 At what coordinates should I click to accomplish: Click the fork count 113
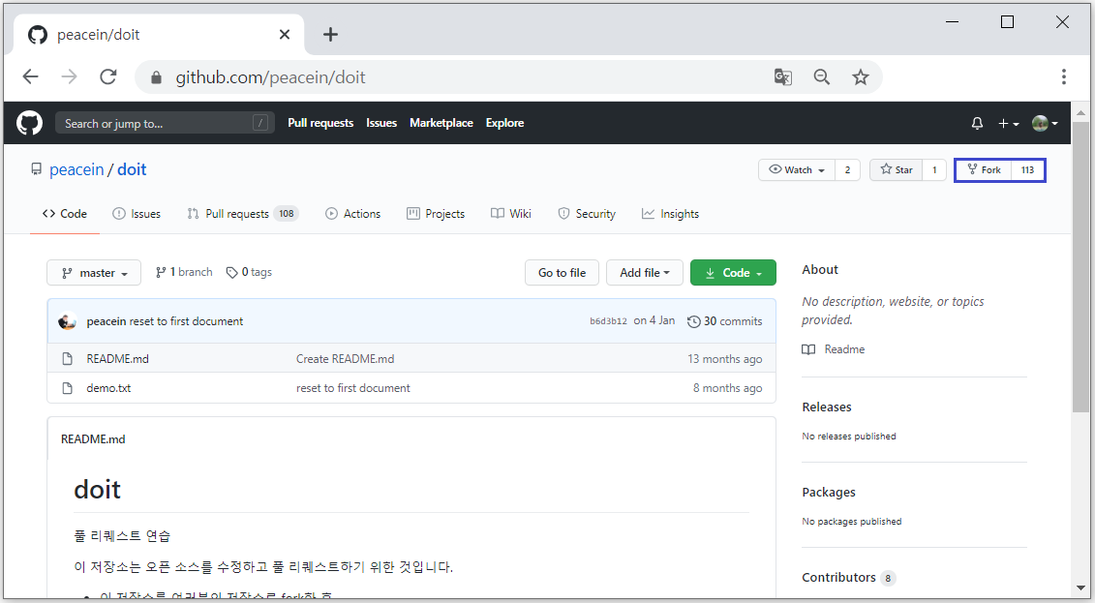1027,169
